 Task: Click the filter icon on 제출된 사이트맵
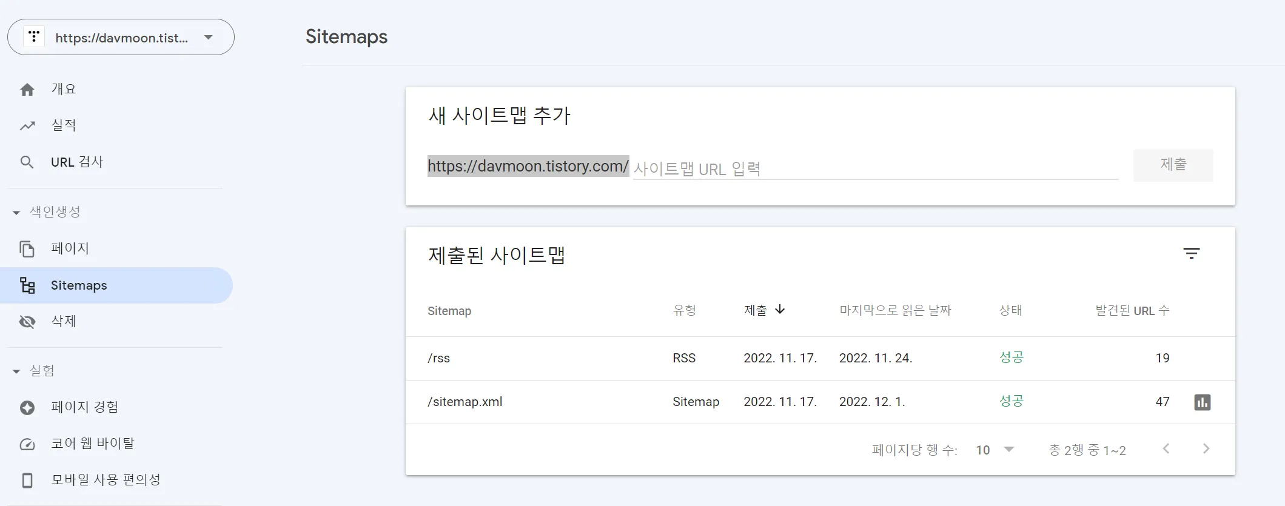[x=1193, y=253]
